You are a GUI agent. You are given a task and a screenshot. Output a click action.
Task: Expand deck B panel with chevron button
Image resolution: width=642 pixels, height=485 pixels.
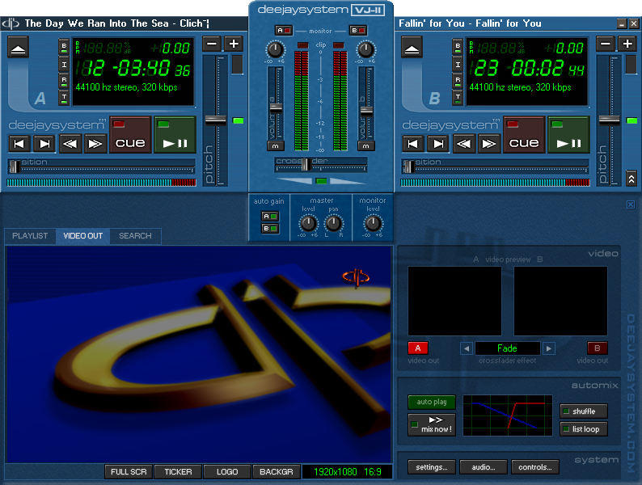(631, 178)
